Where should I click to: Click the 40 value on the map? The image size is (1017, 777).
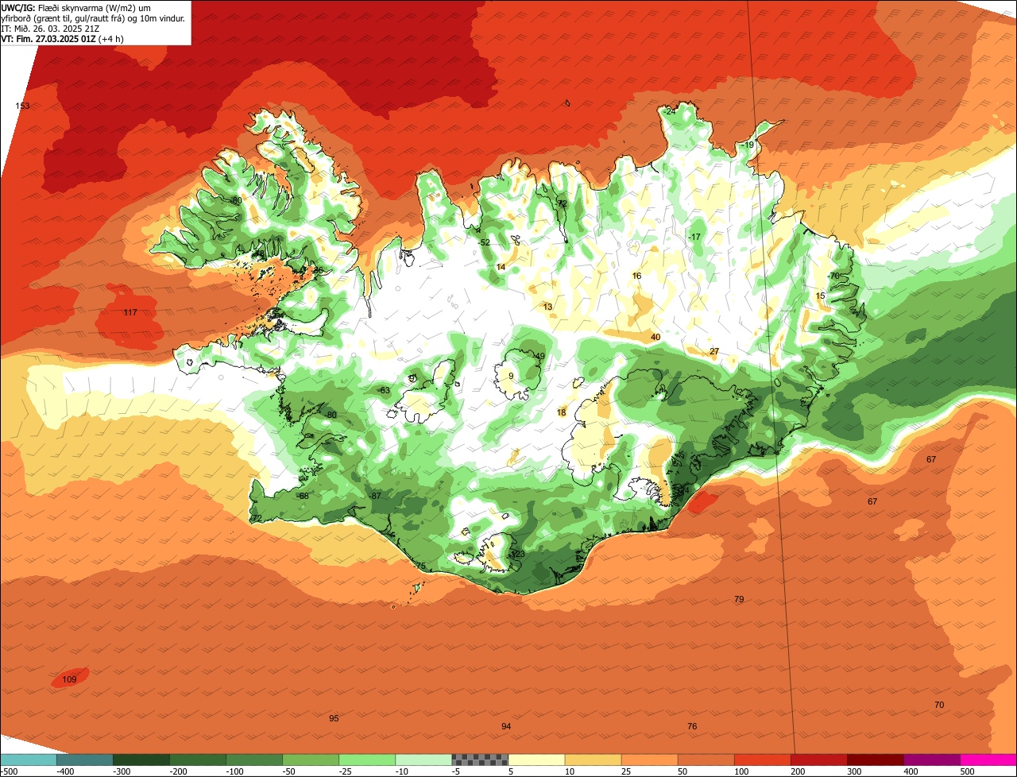(655, 337)
